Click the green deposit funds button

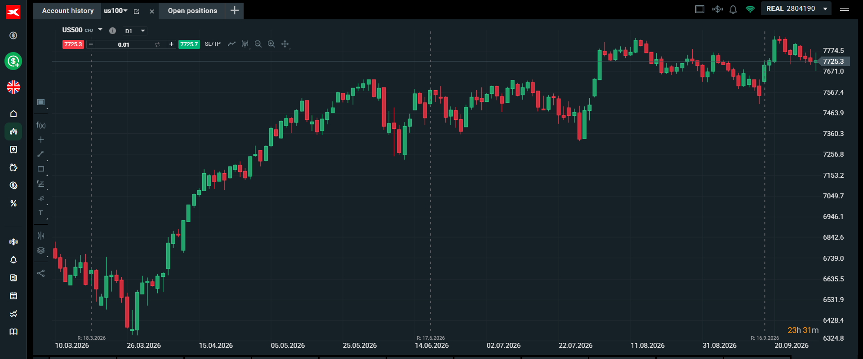(13, 61)
